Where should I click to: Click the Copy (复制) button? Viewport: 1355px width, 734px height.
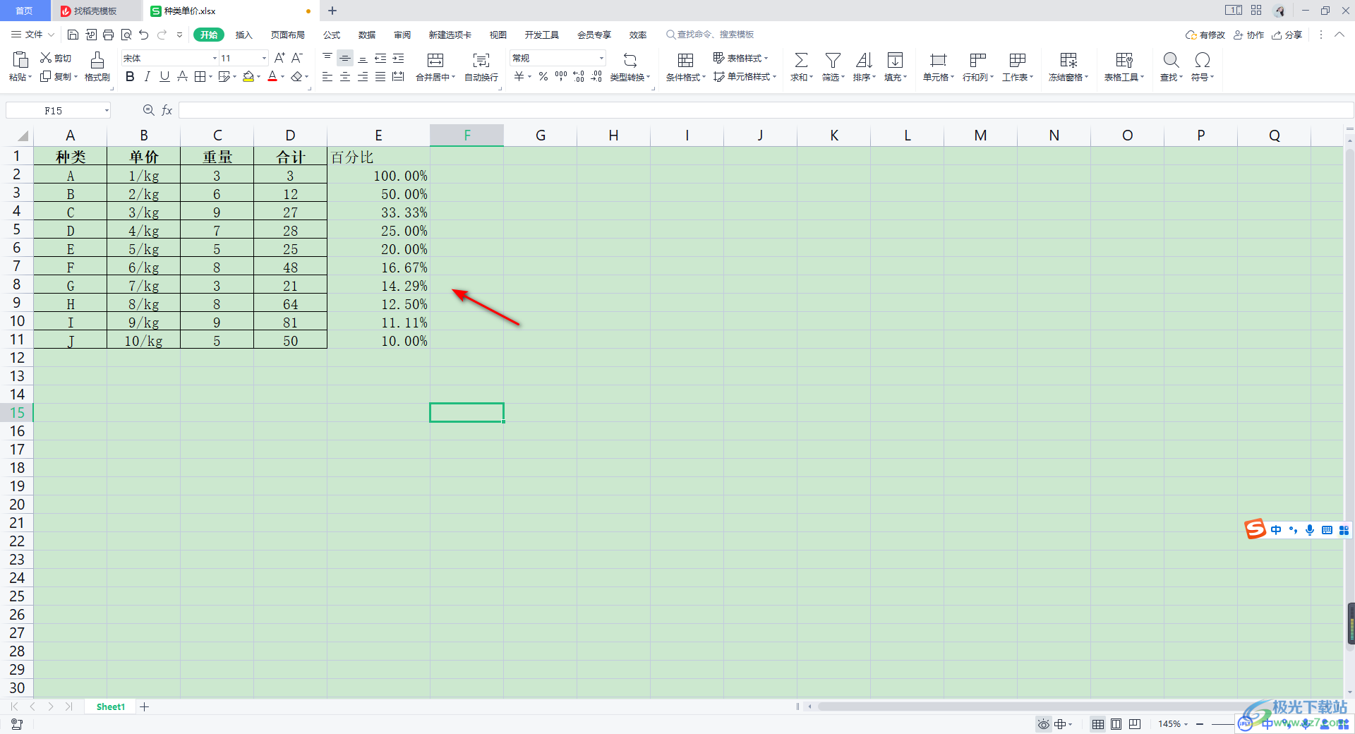[59, 76]
